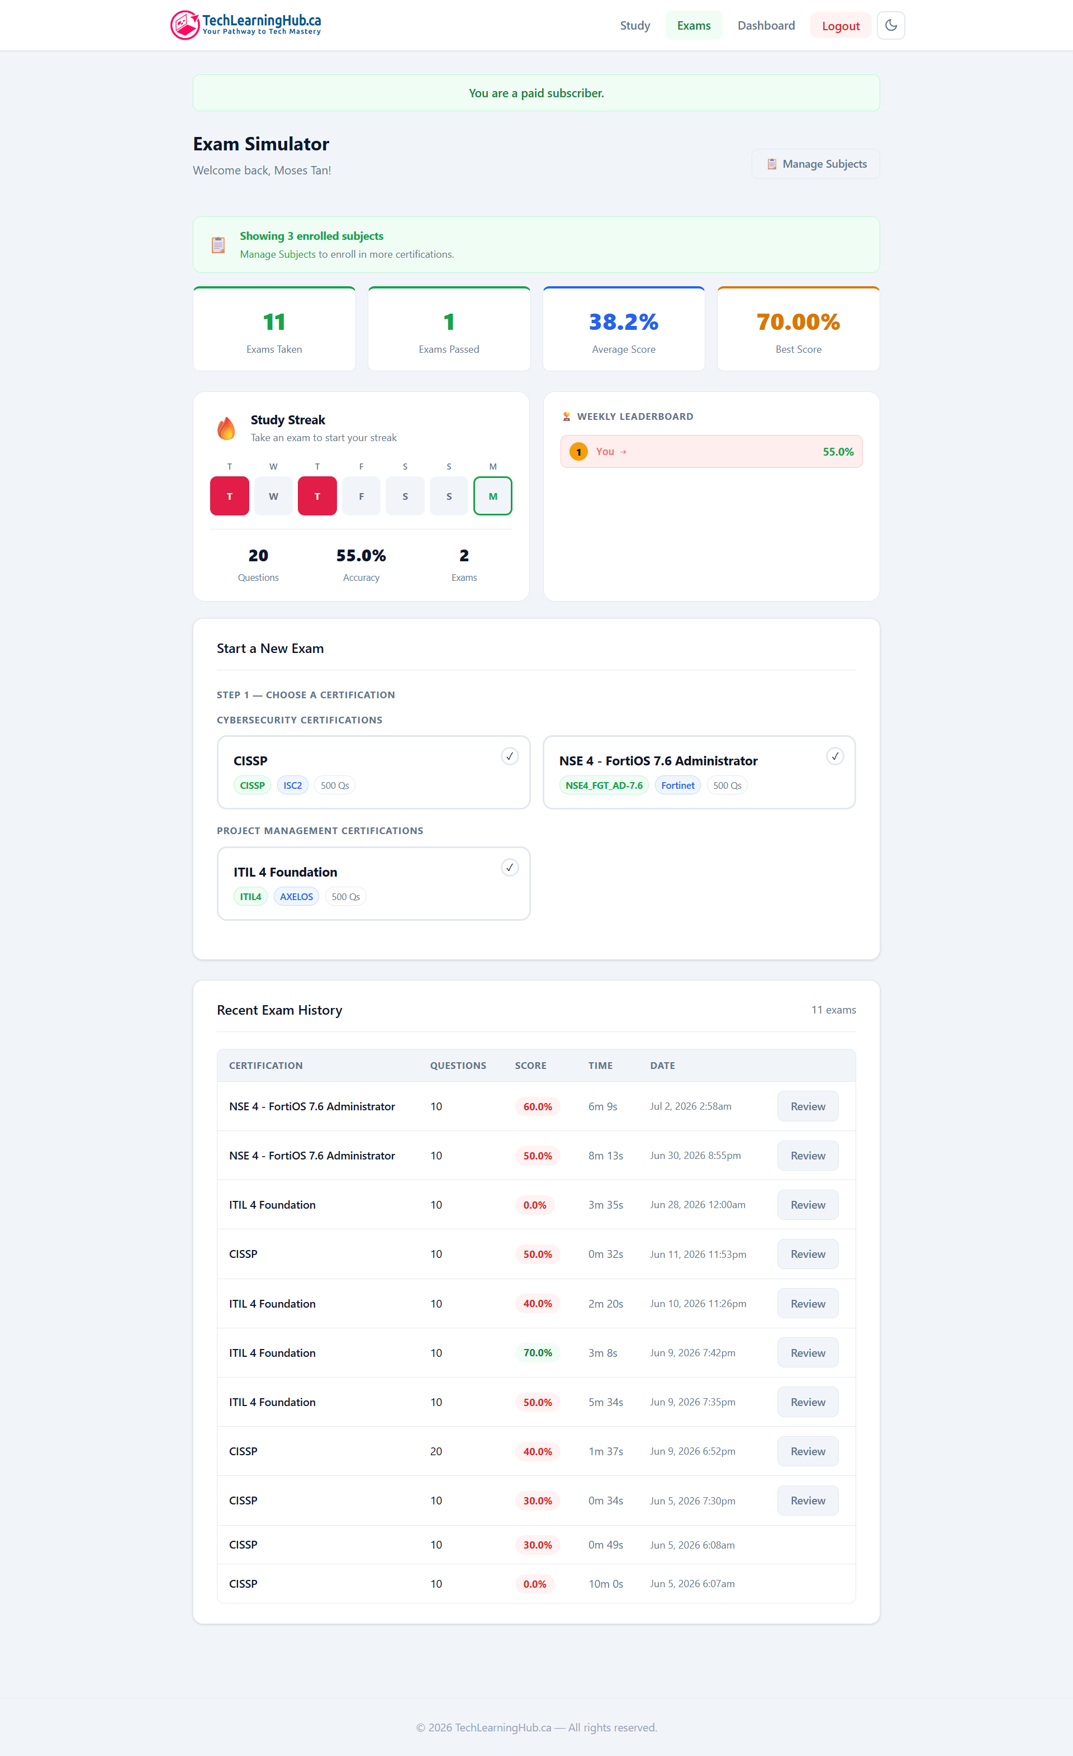Click the clipboard icon in enrolled banner
Screen dimensions: 1073x1756
pyautogui.click(x=218, y=244)
